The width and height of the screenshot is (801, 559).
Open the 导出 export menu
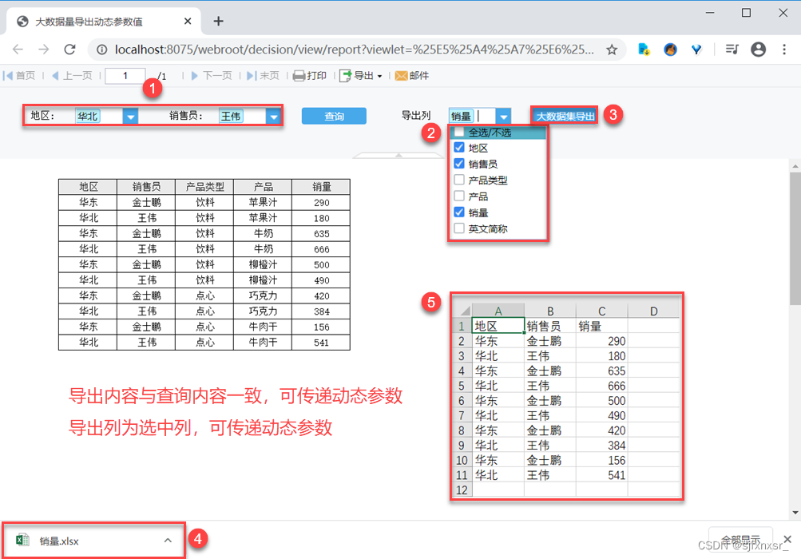click(361, 76)
